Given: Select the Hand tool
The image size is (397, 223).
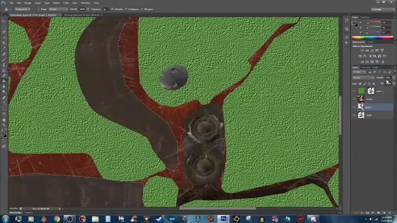Looking at the screenshot, I should pos(4,120).
